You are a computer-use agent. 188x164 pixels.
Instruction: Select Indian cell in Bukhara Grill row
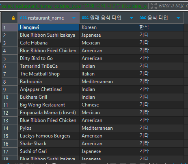[x=108, y=97]
